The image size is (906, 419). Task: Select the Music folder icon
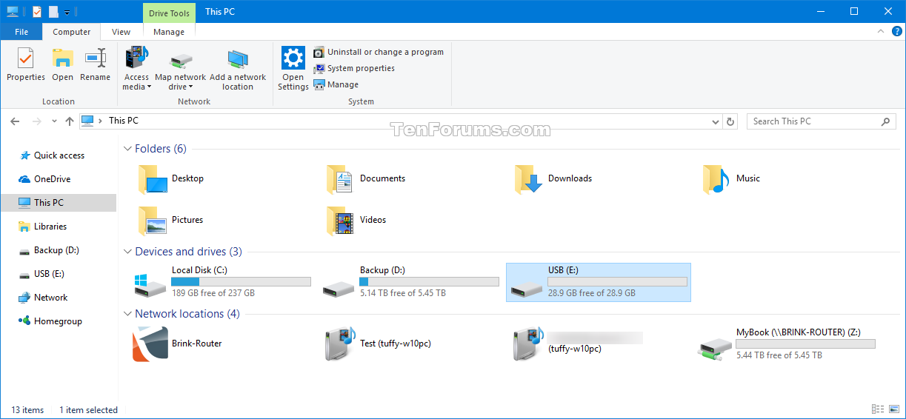click(717, 180)
